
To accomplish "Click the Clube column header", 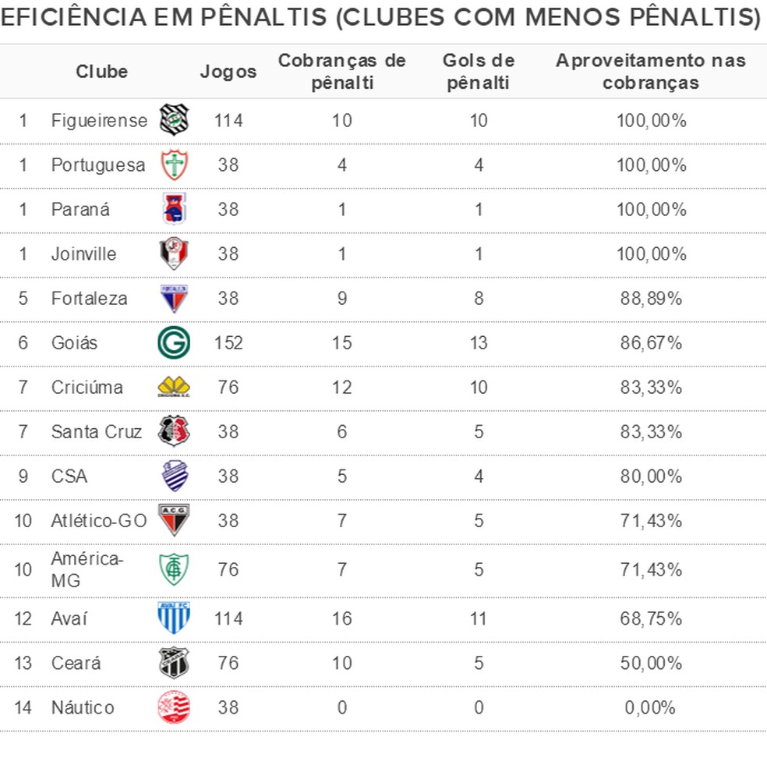I will [x=102, y=72].
